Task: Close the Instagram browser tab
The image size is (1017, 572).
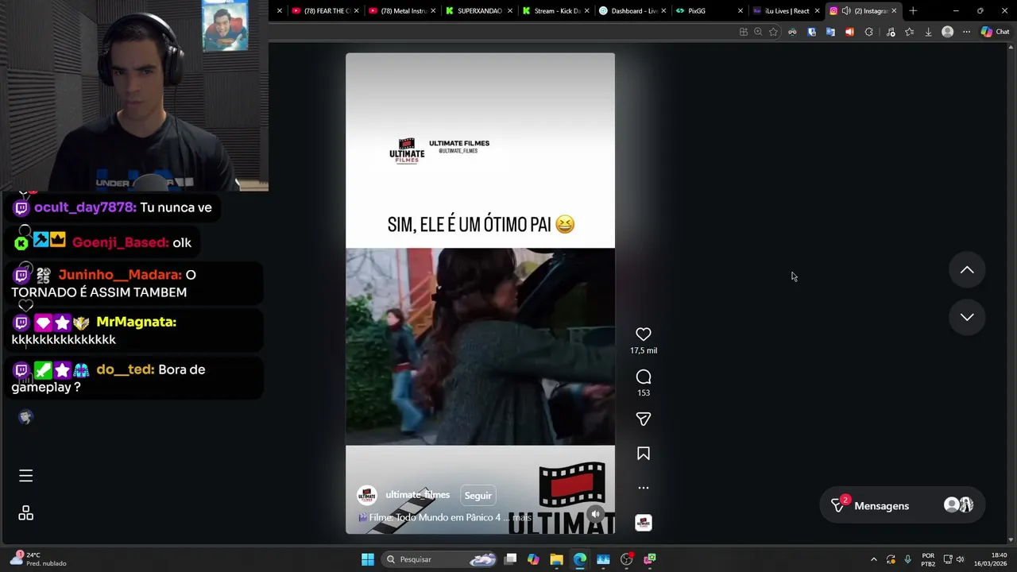Action: tap(894, 11)
